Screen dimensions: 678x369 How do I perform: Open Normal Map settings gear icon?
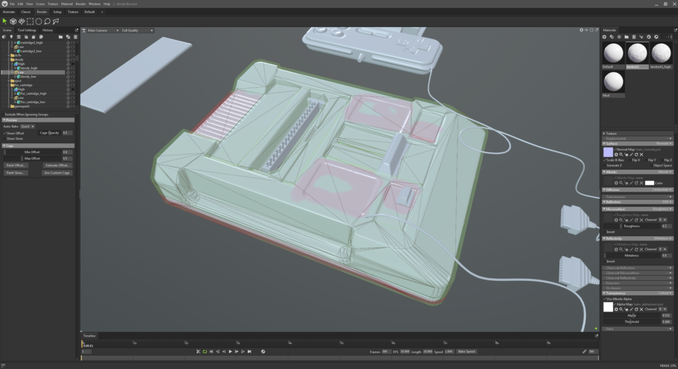point(616,154)
